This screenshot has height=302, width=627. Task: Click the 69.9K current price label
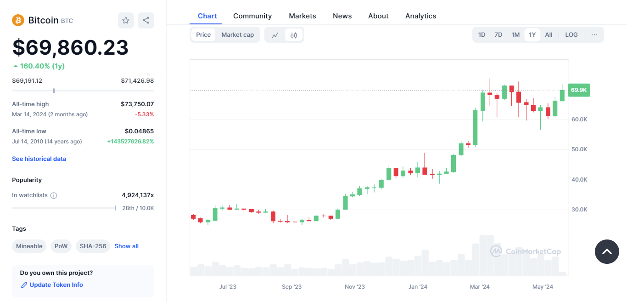pyautogui.click(x=579, y=90)
